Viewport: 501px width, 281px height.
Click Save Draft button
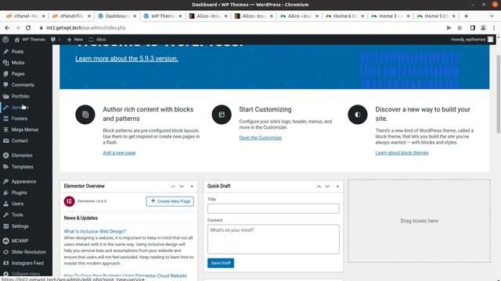(x=221, y=263)
